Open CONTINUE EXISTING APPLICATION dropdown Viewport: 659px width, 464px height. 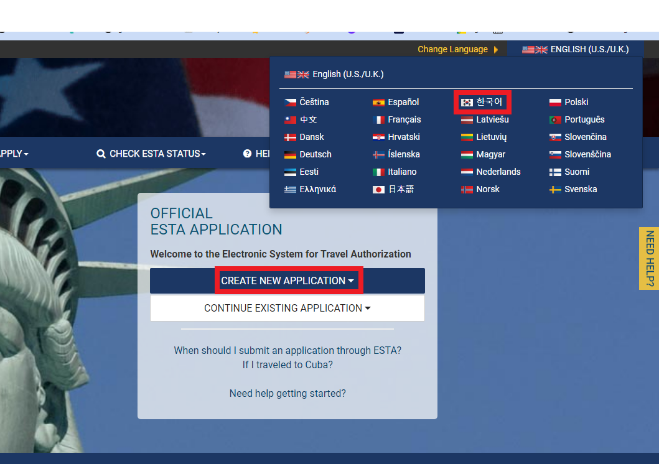[x=287, y=309]
